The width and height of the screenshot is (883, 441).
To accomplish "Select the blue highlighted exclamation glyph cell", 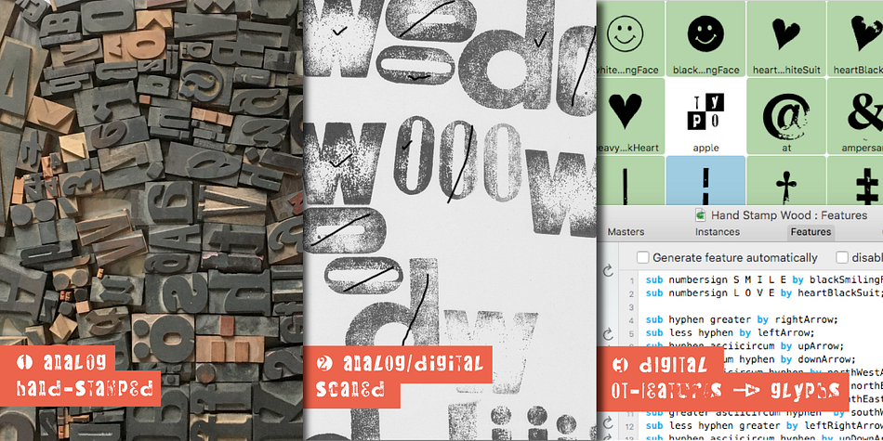I will click(x=706, y=180).
